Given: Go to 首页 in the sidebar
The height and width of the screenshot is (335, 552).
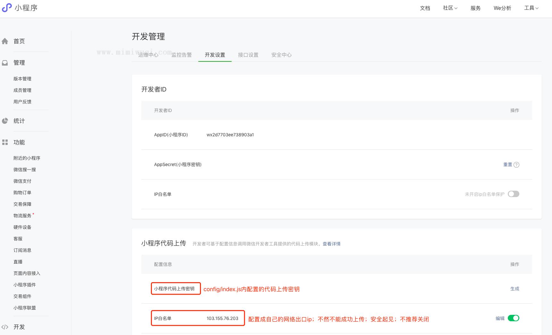Looking at the screenshot, I should (x=19, y=41).
